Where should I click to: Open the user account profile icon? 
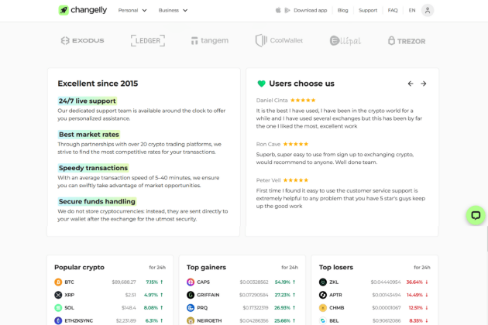click(428, 10)
